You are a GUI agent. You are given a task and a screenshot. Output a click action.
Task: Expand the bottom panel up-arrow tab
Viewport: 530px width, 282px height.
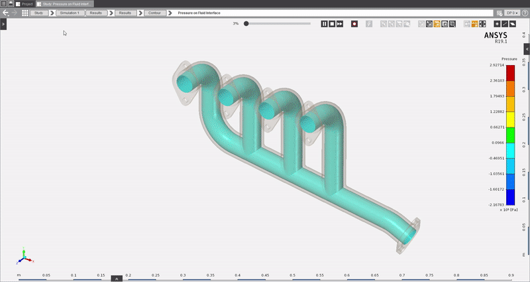(x=117, y=279)
